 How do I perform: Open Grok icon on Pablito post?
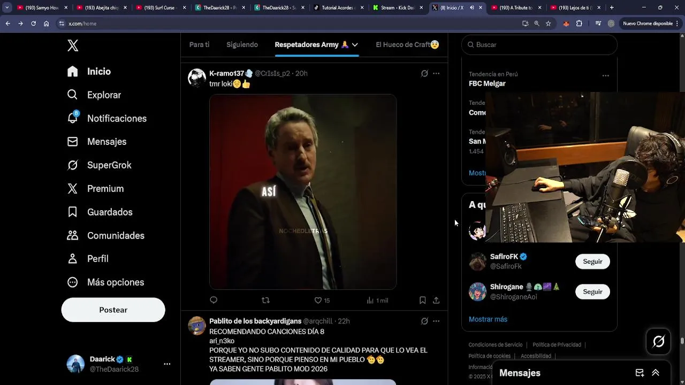[424, 321]
